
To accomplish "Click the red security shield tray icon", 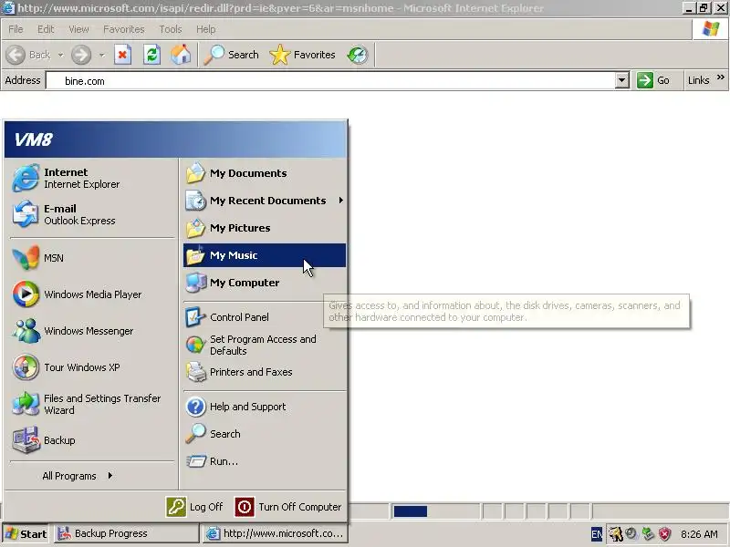I will click(664, 533).
